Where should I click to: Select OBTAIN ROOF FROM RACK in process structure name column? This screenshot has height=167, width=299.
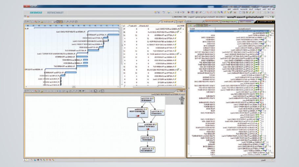click(x=205, y=128)
